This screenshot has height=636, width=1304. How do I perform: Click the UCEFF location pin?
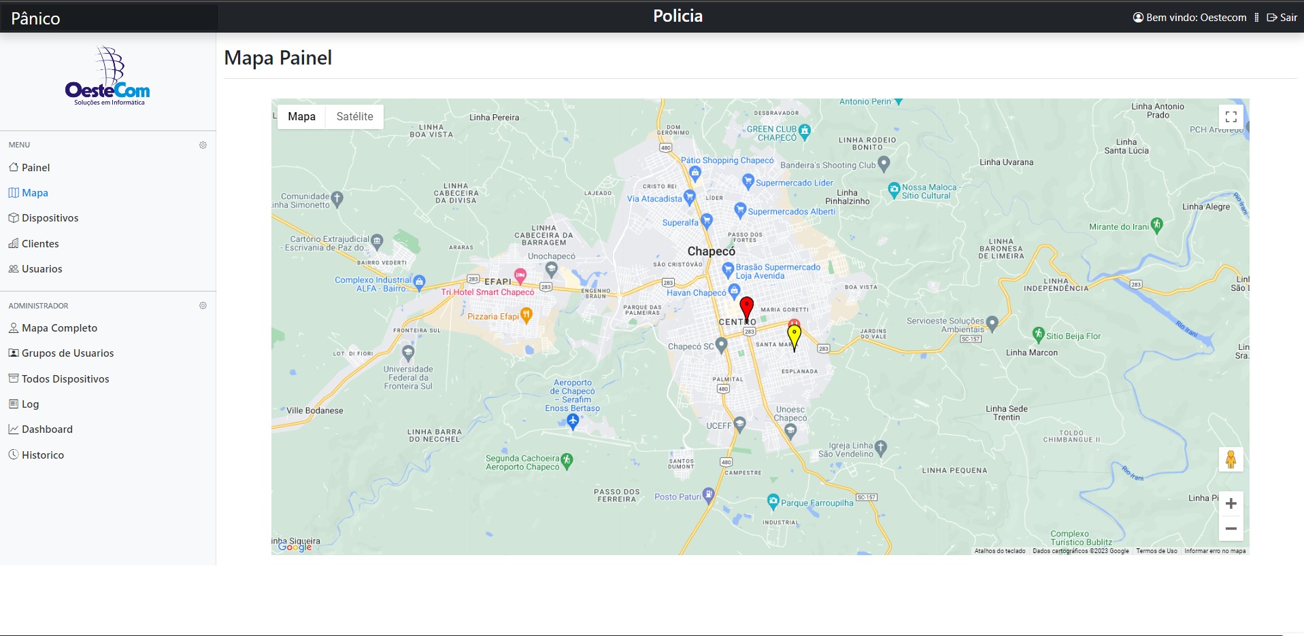(x=739, y=425)
